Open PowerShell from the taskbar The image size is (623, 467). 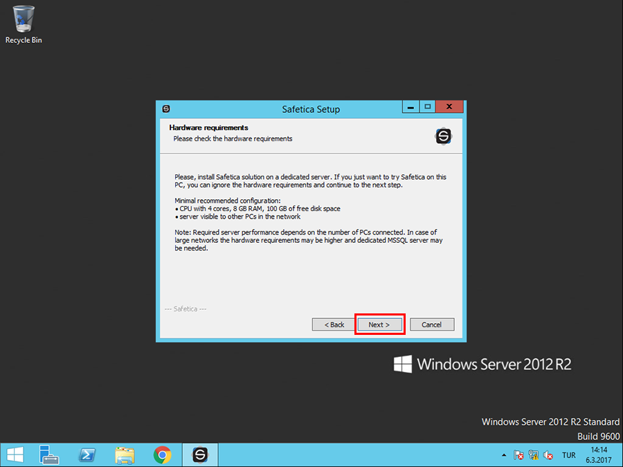[x=87, y=455]
